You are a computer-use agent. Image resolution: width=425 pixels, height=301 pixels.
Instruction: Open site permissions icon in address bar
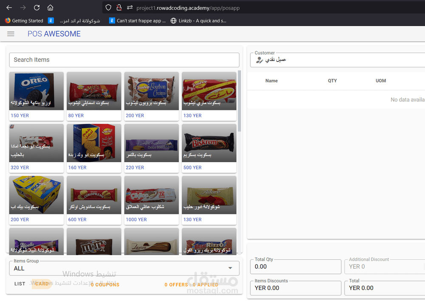click(x=130, y=8)
